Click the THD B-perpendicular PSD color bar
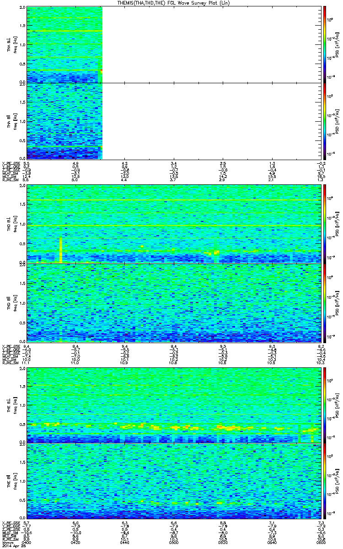Screen dimensions: 343x549 pyautogui.click(x=325, y=223)
